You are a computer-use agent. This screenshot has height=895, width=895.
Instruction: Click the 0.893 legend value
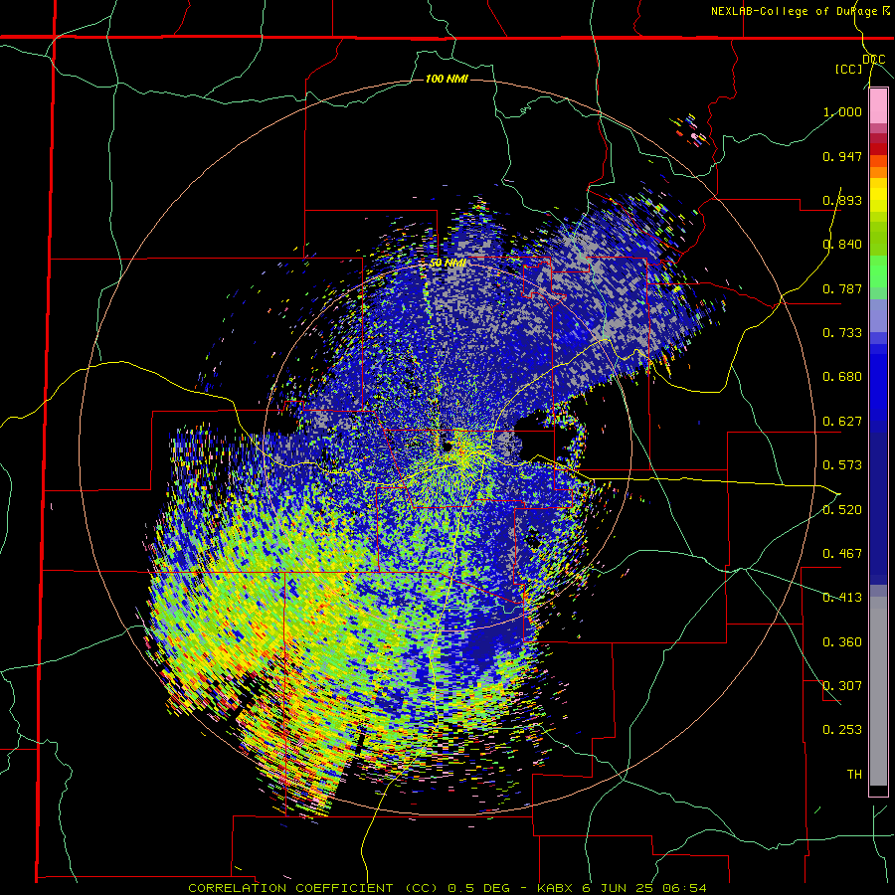pyautogui.click(x=842, y=200)
